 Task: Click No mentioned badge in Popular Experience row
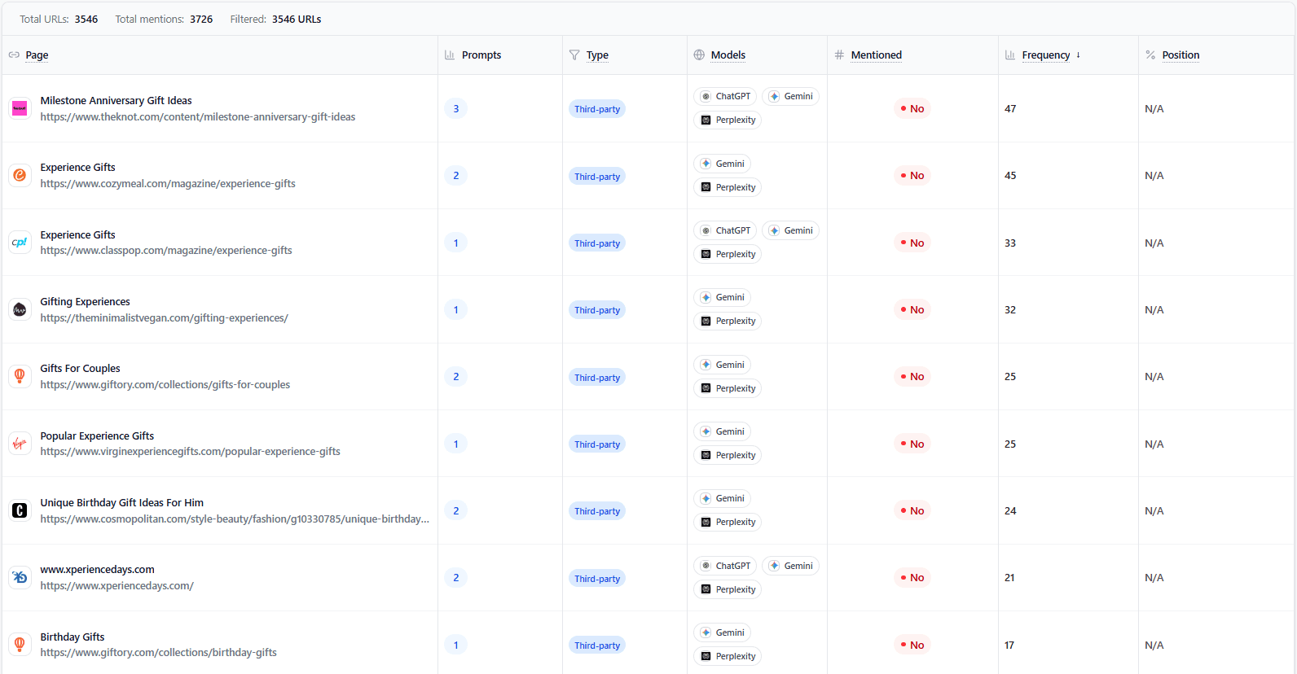click(912, 444)
